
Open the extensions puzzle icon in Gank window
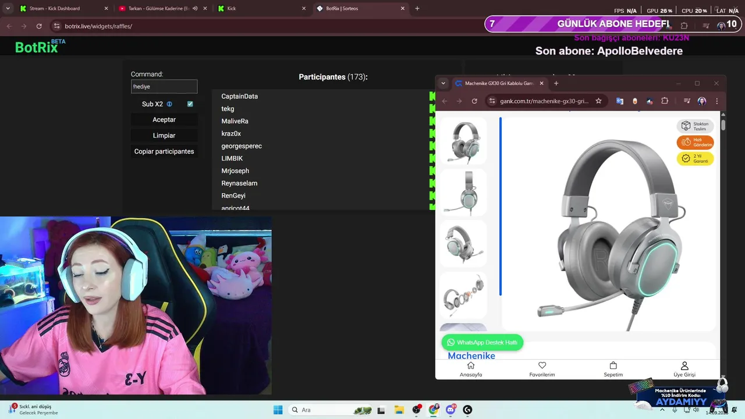click(x=665, y=101)
